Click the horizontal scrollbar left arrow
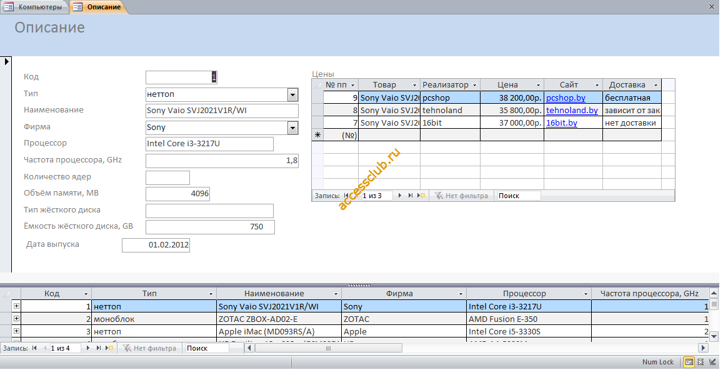Image resolution: width=723 pixels, height=385 pixels. pos(249,348)
